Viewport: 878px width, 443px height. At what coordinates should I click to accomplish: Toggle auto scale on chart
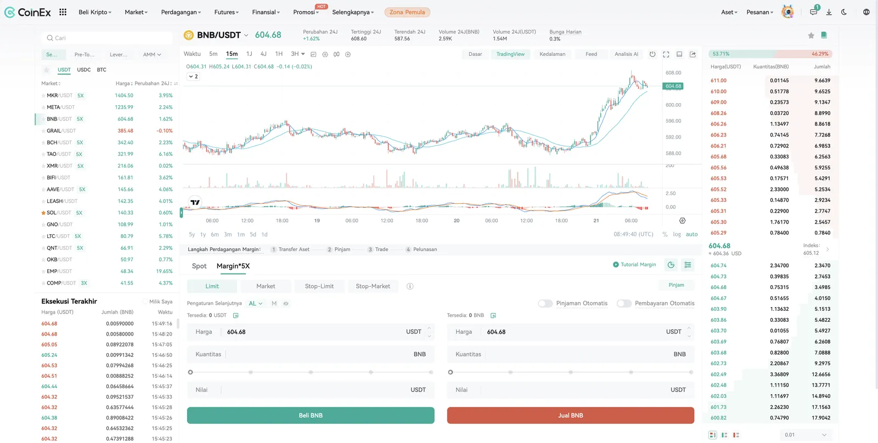[692, 234]
